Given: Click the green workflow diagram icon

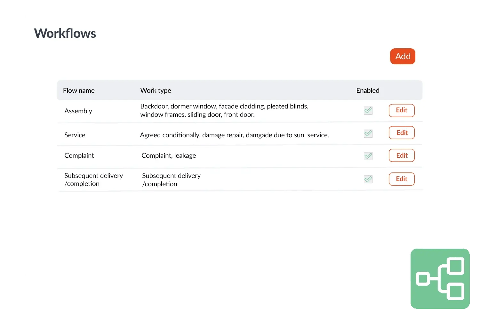Looking at the screenshot, I should 440,278.
